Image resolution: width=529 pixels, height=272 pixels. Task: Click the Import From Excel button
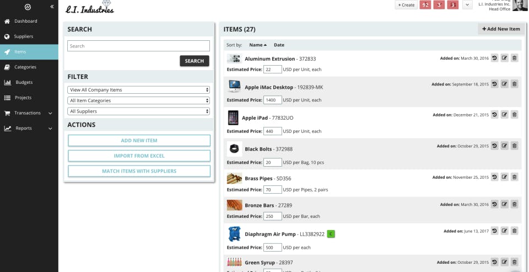[139, 156]
